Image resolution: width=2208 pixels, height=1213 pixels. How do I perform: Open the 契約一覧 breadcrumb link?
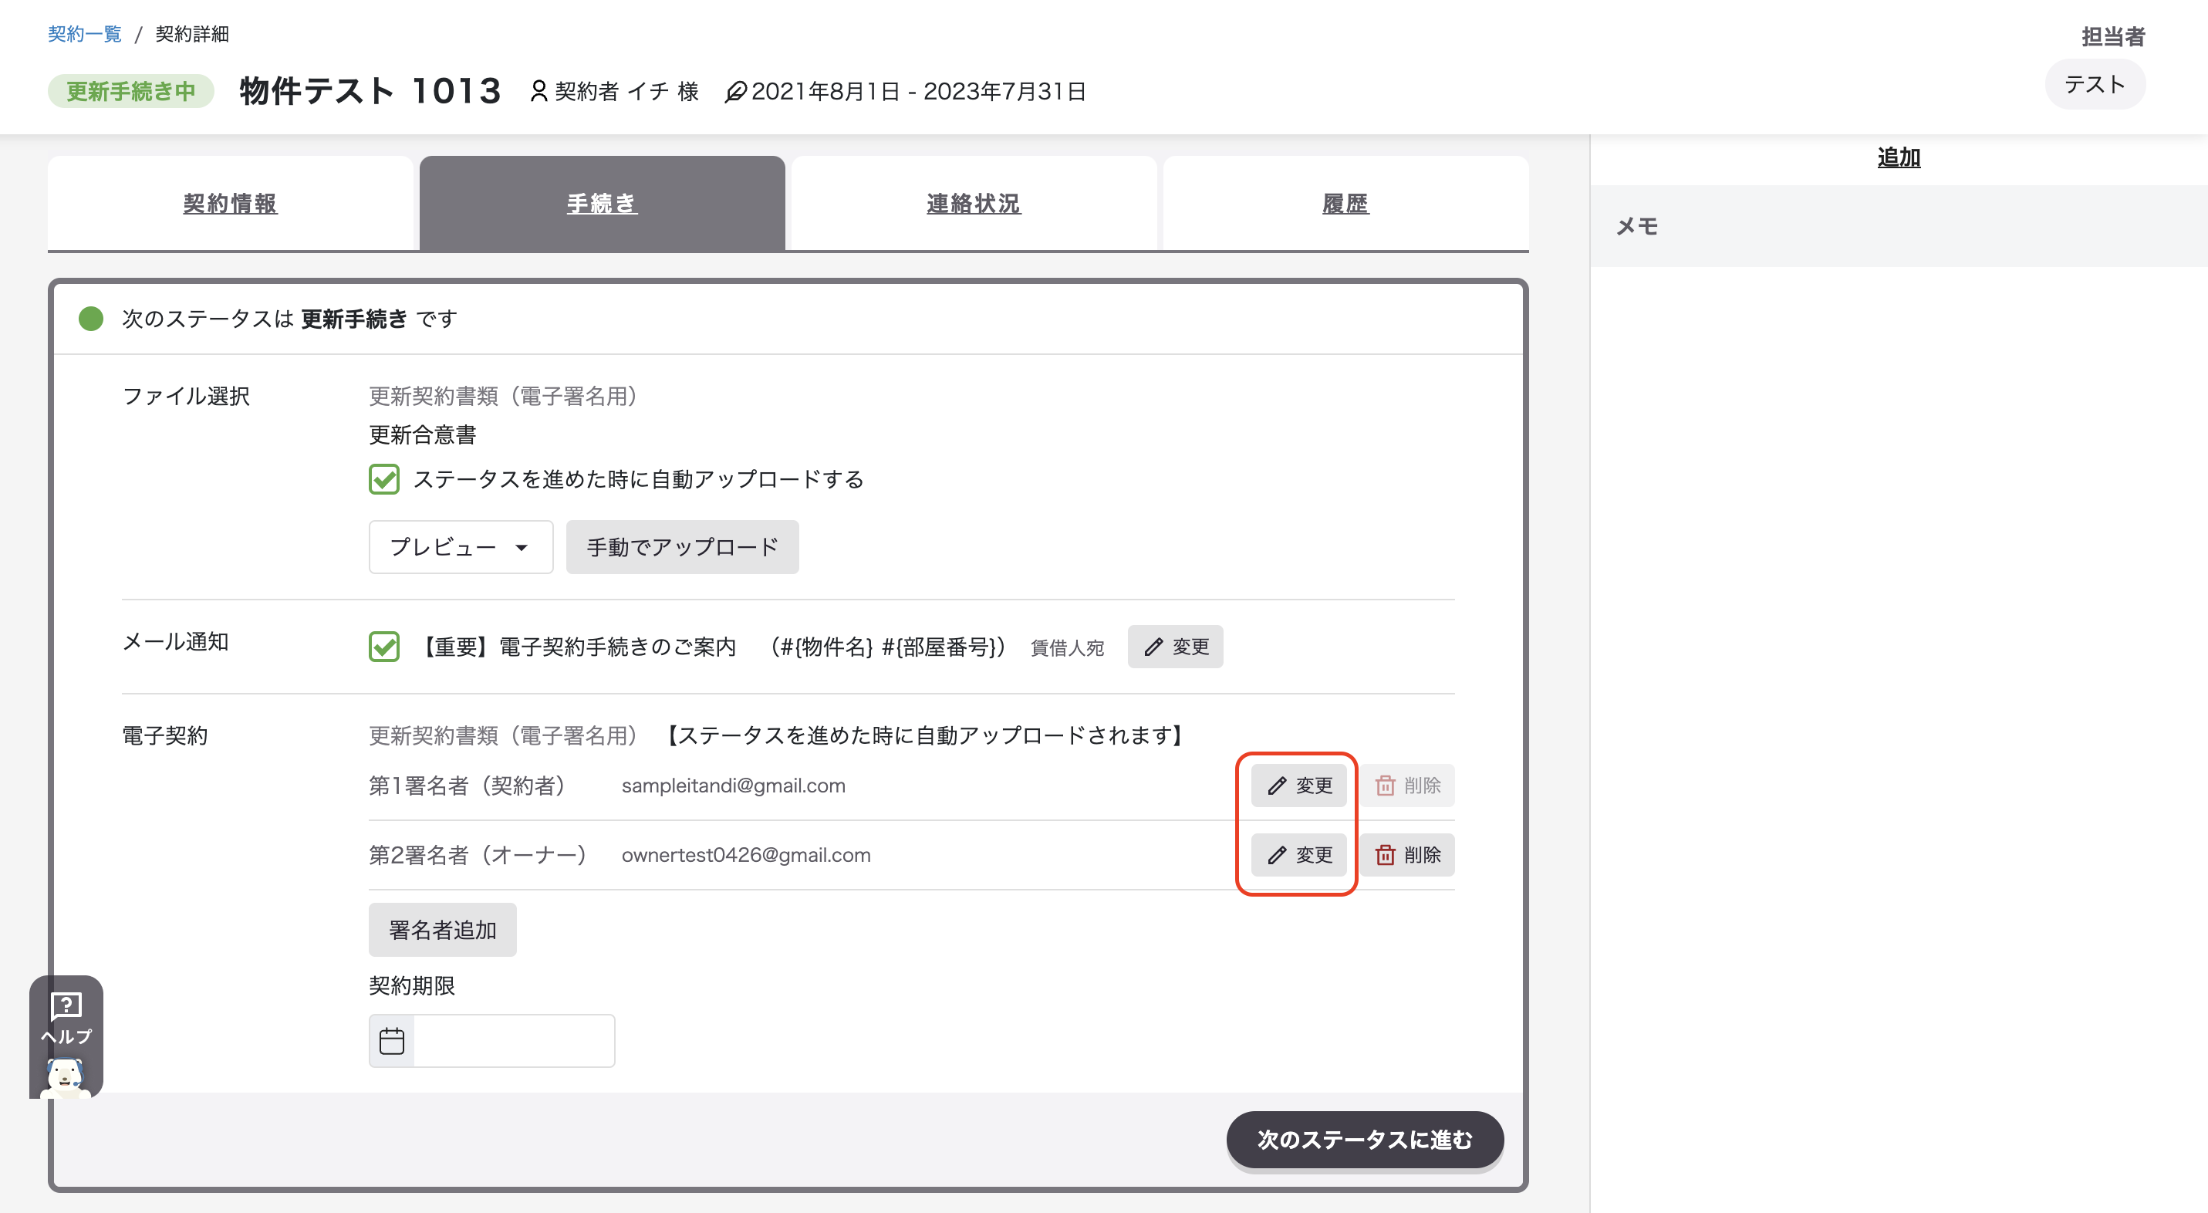pos(85,33)
